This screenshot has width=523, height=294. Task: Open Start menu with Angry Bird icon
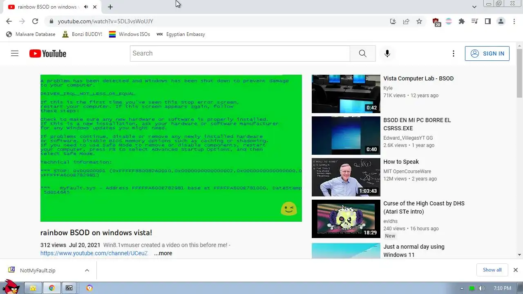click(11, 287)
